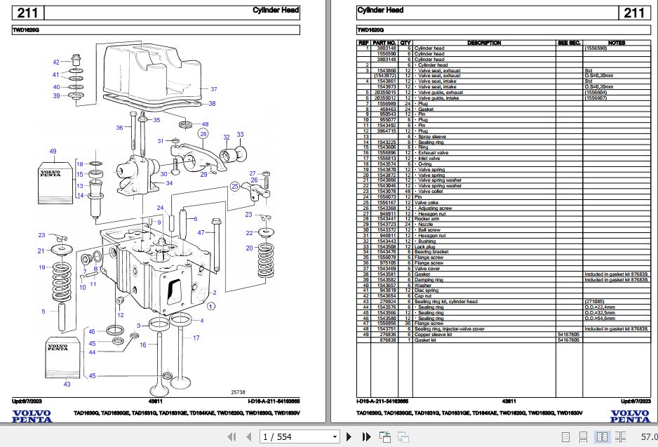Viewport: 658px width, 447px height.
Task: Click callout number 48 beside the sealing ring
Action: click(x=206, y=124)
